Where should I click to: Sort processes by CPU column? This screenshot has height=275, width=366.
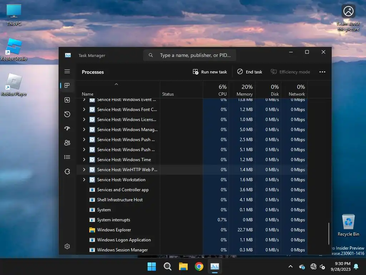[x=216, y=90]
